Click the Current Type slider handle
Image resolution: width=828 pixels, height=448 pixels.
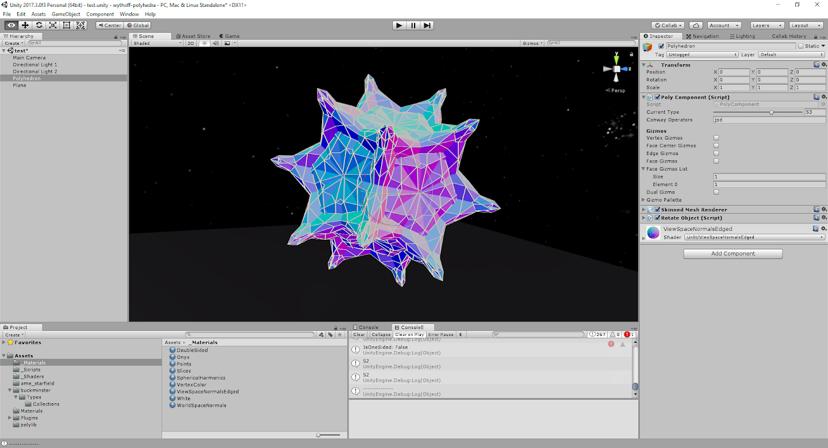[771, 112]
